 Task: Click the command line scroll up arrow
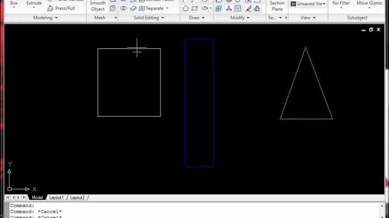coord(382,206)
